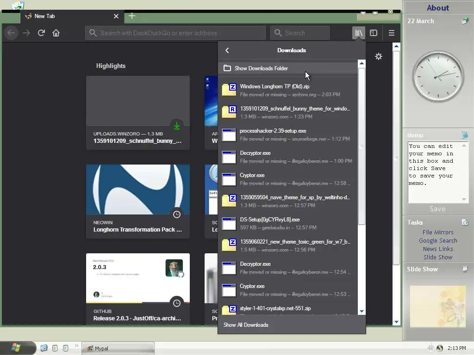Image resolution: width=474 pixels, height=355 pixels.
Task: Click the Mypal taskbar button
Action: pos(118,349)
